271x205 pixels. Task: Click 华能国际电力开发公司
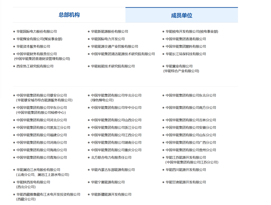[108, 39]
